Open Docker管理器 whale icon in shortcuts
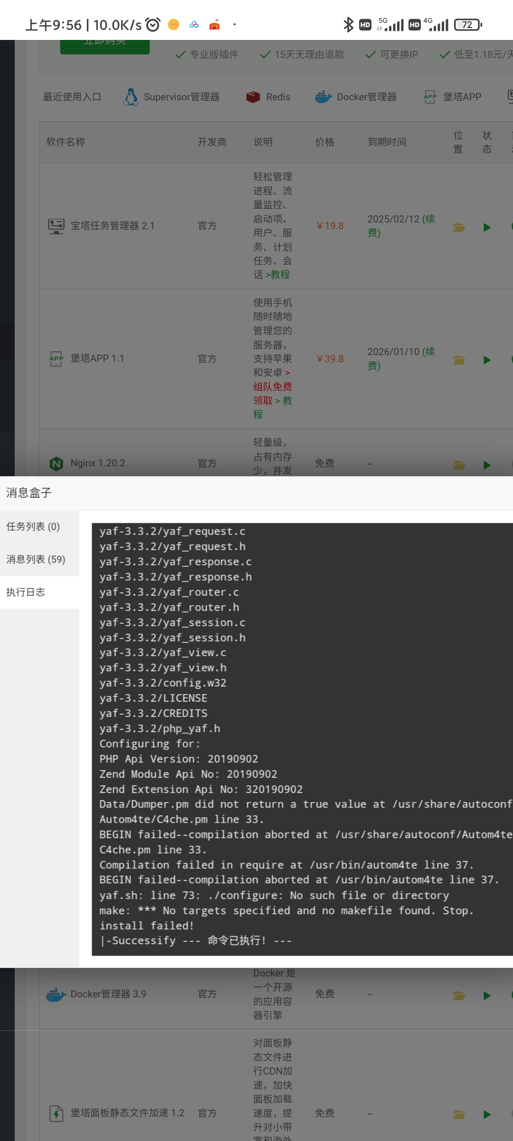Viewport: 513px width, 1141px height. point(323,97)
